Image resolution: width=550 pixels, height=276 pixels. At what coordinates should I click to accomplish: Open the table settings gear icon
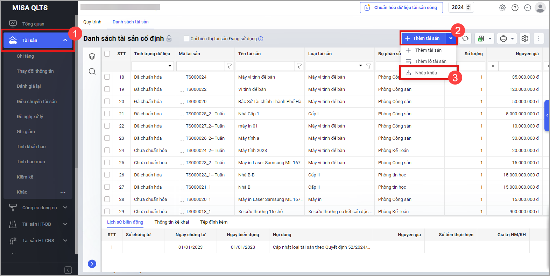tap(525, 38)
